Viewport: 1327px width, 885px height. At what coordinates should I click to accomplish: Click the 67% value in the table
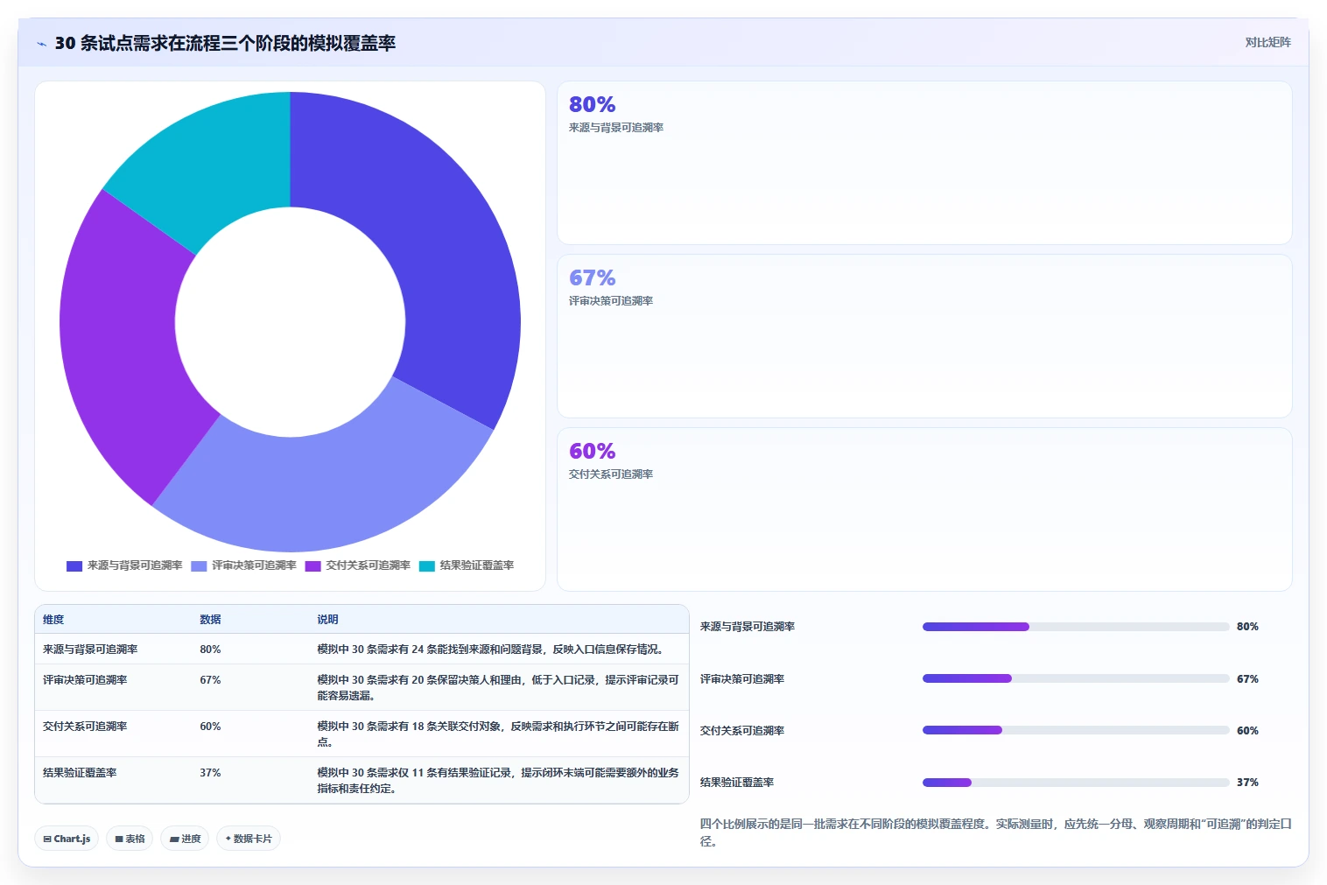click(210, 680)
